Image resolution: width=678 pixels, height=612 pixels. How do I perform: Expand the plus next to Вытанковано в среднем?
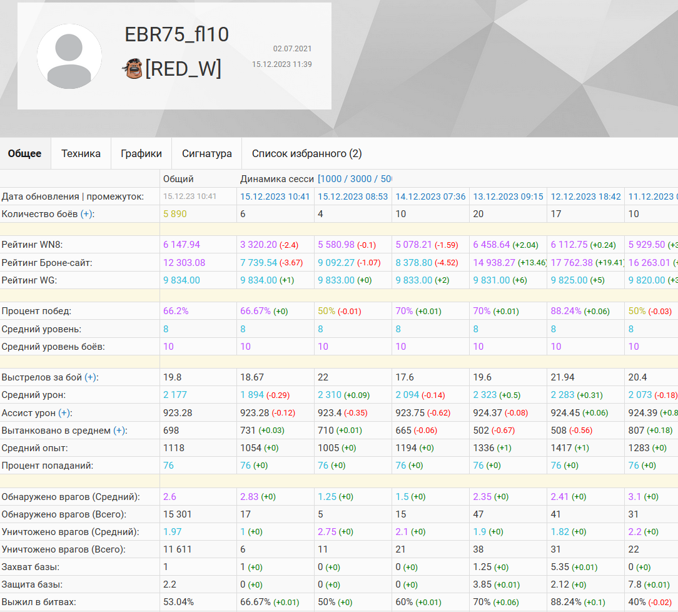[118, 431]
